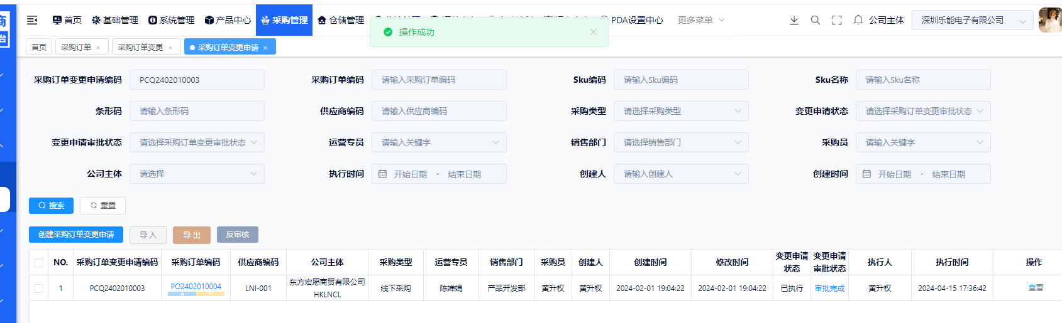
Task: Click the 供应商编码 input field
Action: 439,111
